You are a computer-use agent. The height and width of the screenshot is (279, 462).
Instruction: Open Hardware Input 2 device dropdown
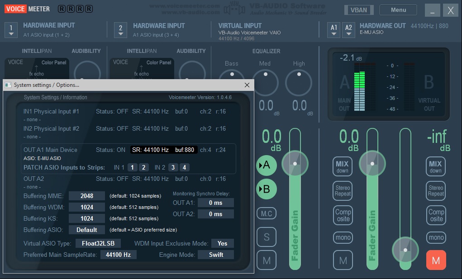coord(120,30)
